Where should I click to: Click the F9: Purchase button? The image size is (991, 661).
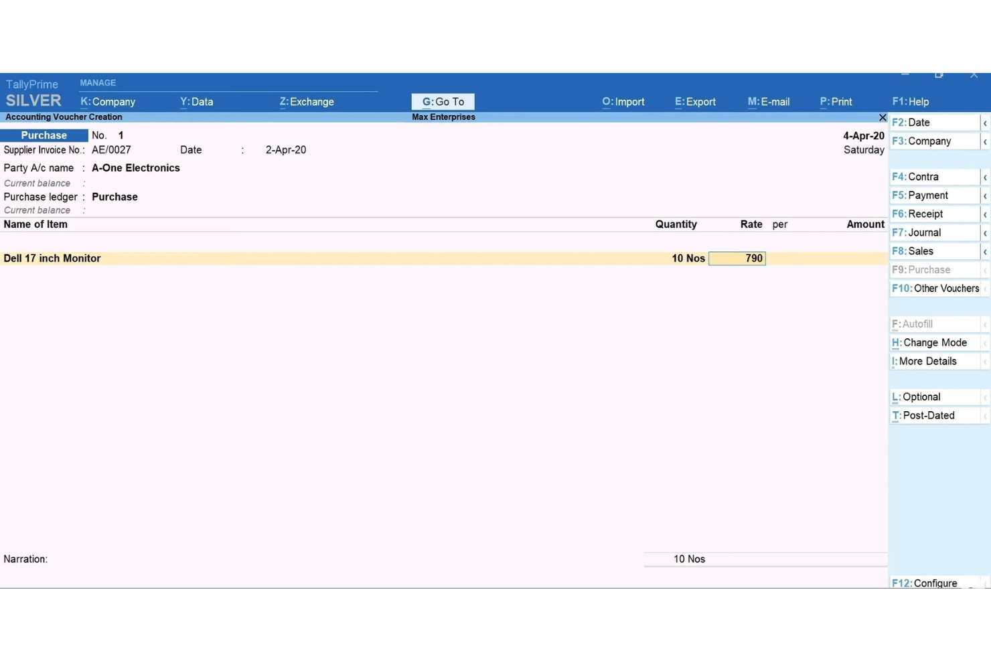934,270
